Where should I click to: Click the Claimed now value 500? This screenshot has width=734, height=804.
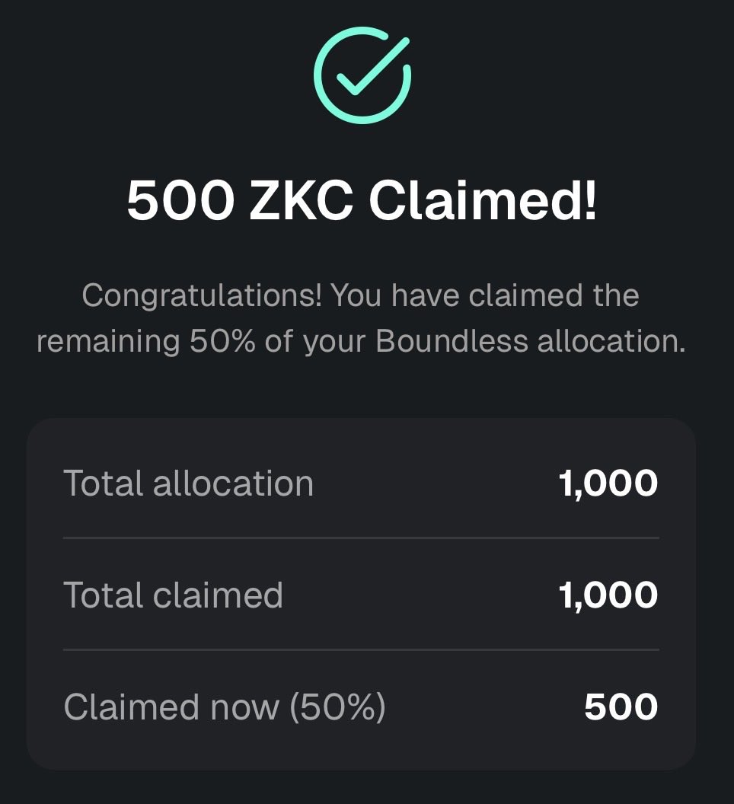point(621,707)
